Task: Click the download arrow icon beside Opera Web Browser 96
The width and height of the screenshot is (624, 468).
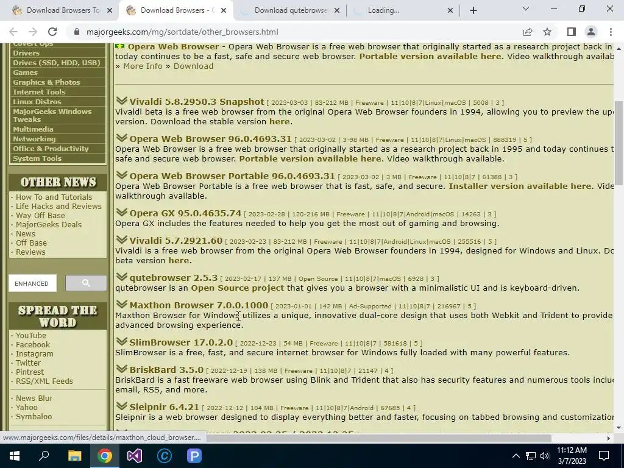Action: [121, 138]
